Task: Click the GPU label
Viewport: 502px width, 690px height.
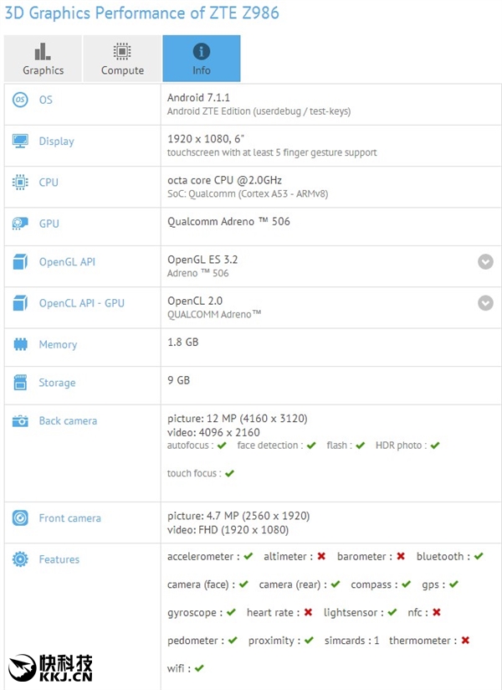Action: coord(49,224)
